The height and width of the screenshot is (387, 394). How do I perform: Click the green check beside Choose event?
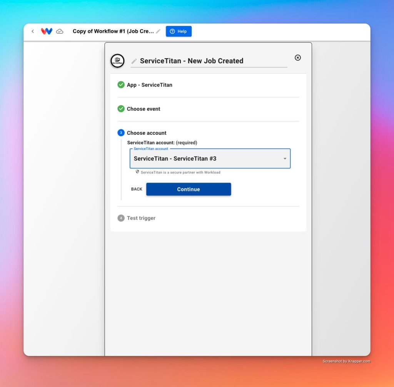(x=121, y=109)
